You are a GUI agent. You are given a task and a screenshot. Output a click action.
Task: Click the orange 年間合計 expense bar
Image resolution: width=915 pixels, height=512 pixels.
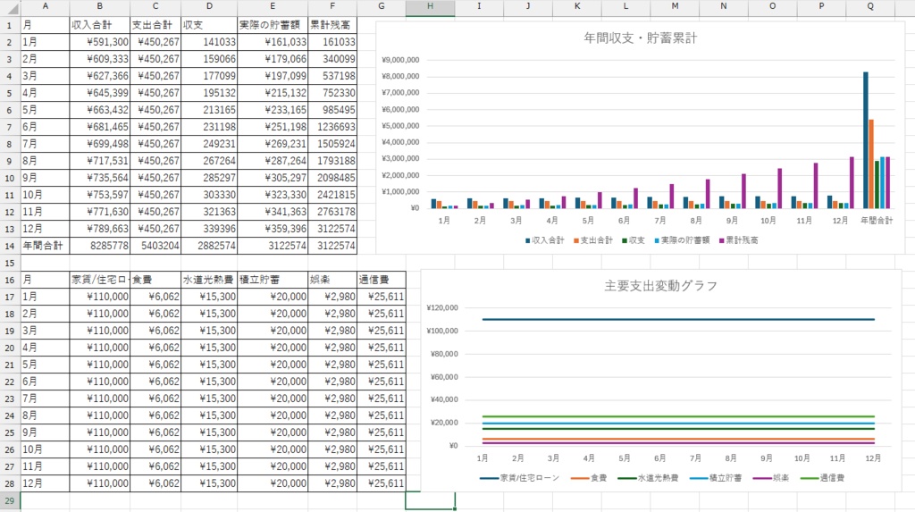(x=871, y=164)
